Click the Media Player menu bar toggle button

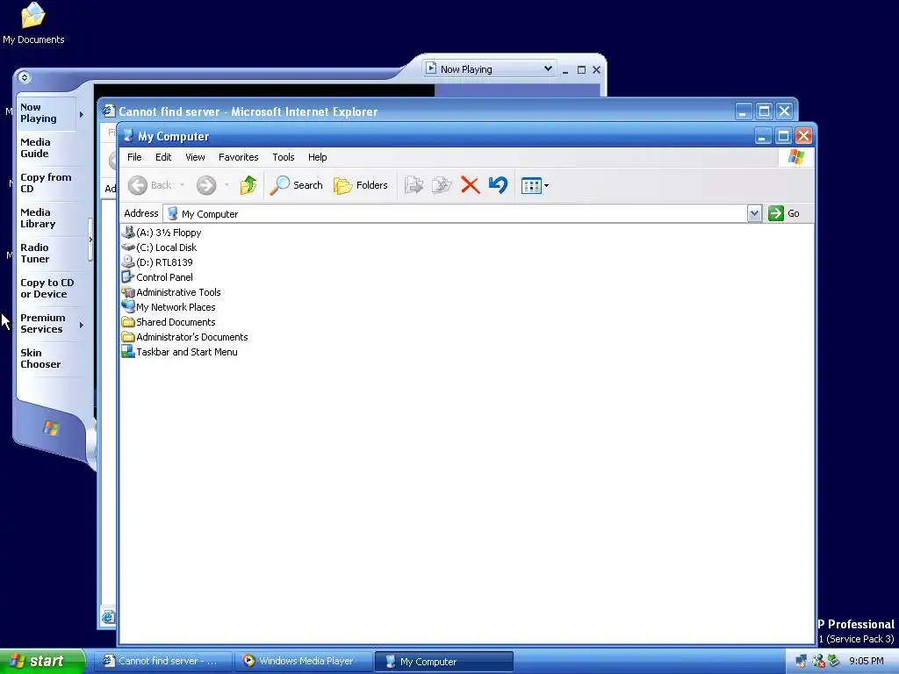tap(24, 77)
